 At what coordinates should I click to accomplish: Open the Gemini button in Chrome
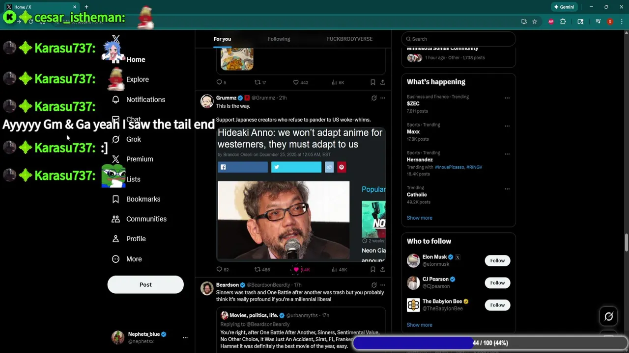(x=564, y=7)
